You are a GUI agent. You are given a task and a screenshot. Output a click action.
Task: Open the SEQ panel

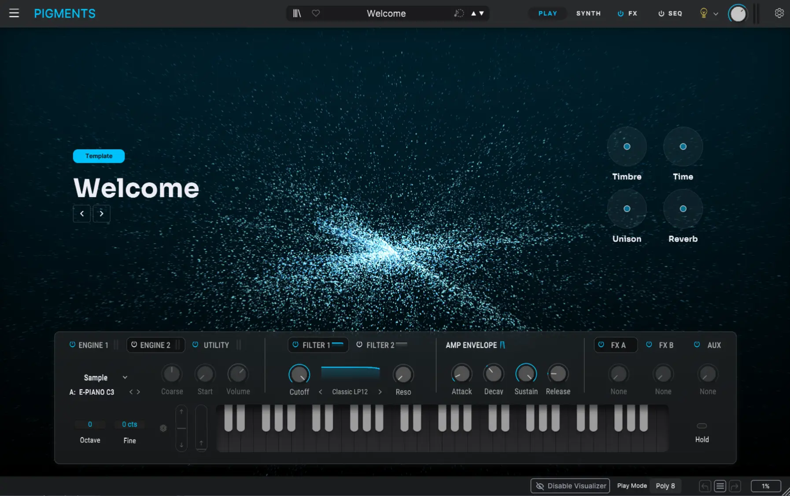point(675,13)
